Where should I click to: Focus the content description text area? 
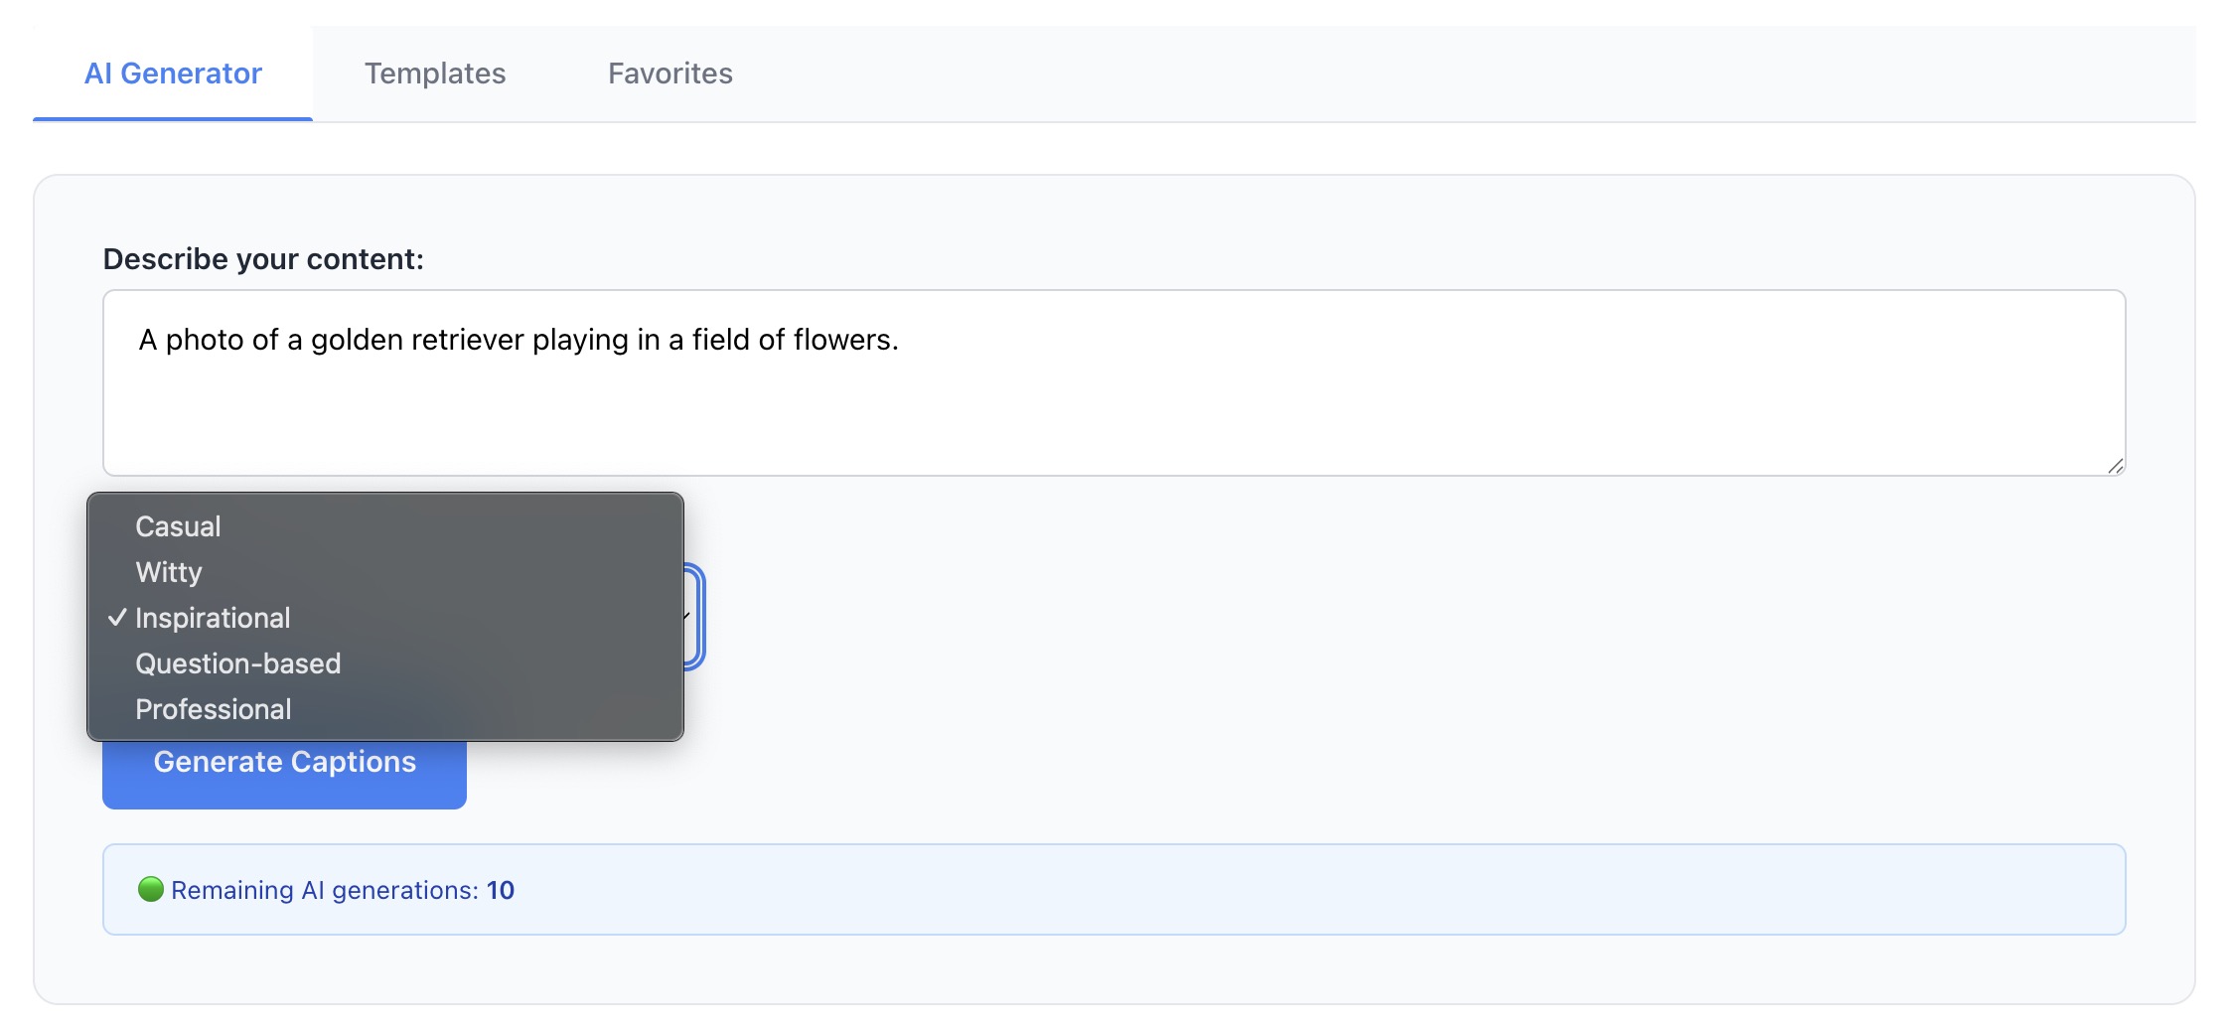pos(1114,383)
